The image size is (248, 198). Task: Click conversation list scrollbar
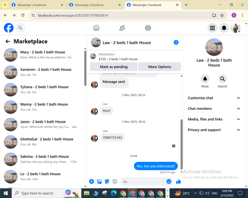(85, 68)
